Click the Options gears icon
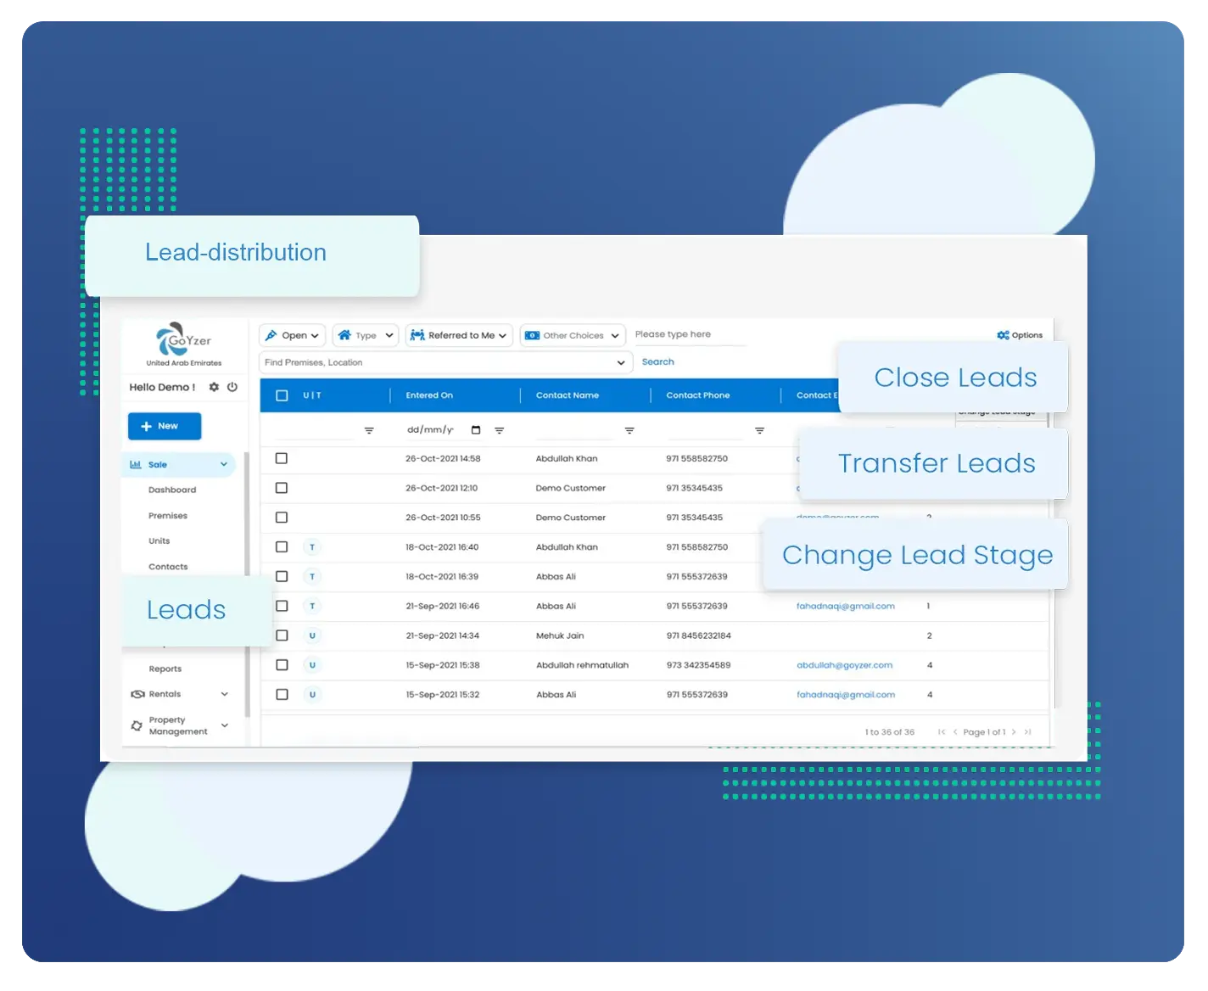The image size is (1208, 991). pyautogui.click(x=1003, y=335)
